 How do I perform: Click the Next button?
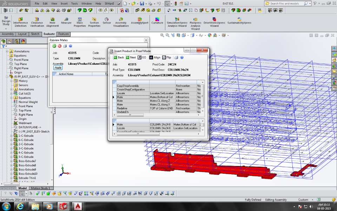pyautogui.click(x=131, y=57)
